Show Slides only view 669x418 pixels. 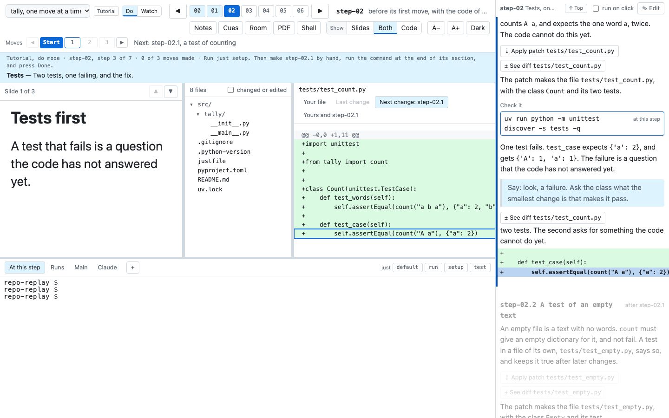pyautogui.click(x=360, y=28)
